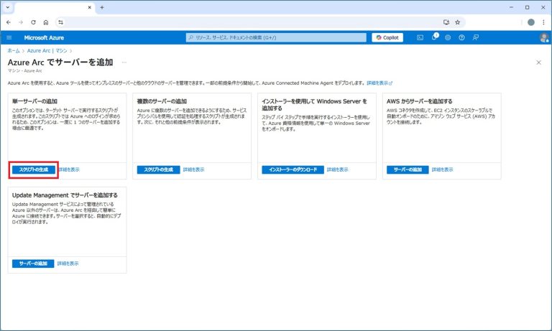Click サーバーの追加 in the AWS card
552x331 pixels.
point(408,169)
